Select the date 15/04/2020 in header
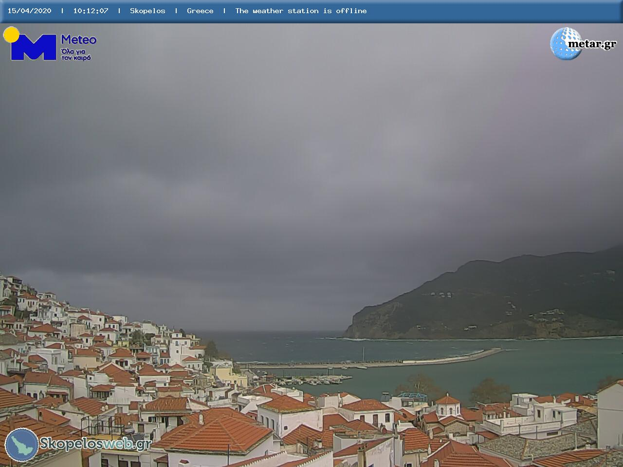This screenshot has height=467, width=623. click(29, 11)
